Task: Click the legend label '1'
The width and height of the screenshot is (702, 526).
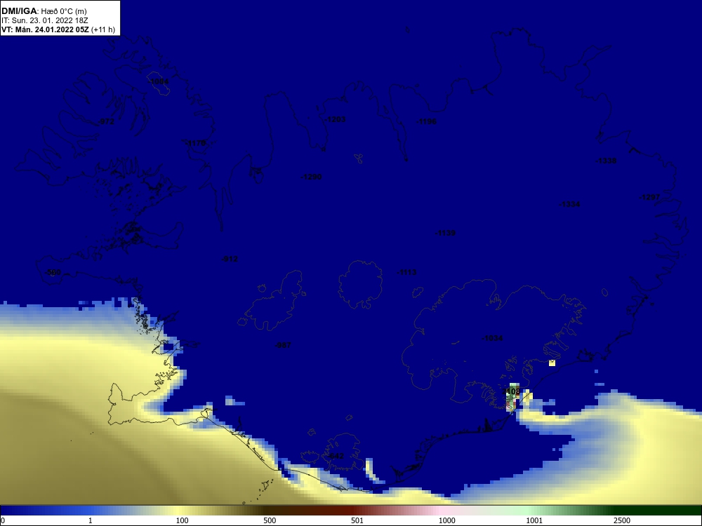Action: 91,520
